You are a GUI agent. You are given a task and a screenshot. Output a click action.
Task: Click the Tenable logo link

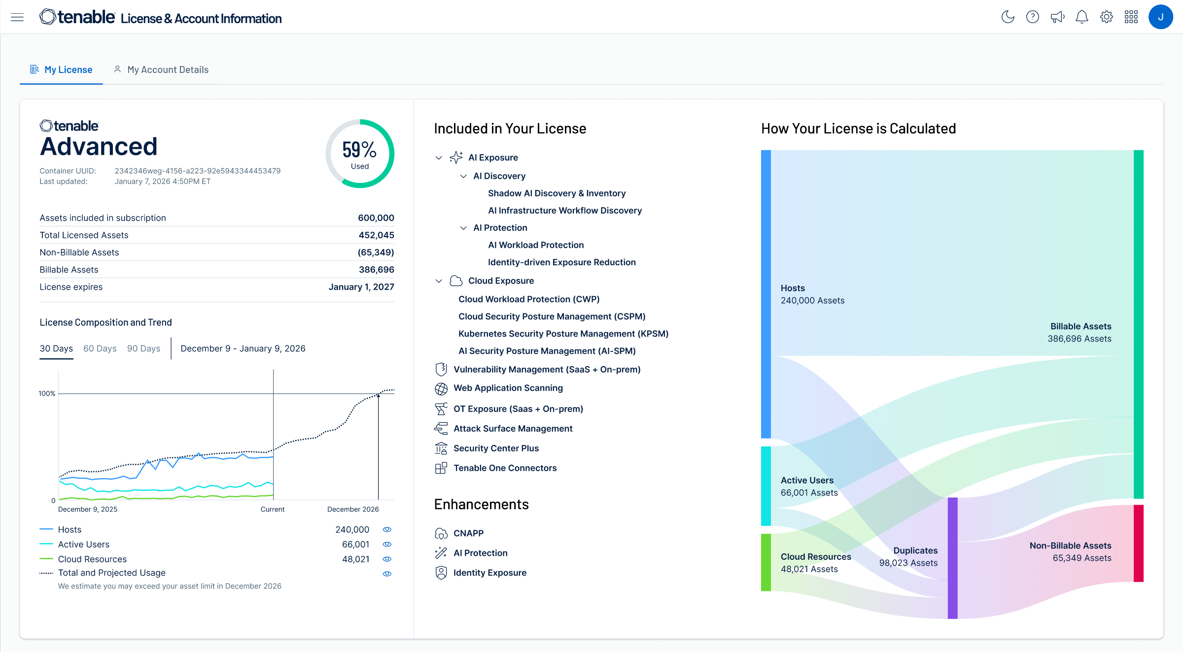[77, 17]
